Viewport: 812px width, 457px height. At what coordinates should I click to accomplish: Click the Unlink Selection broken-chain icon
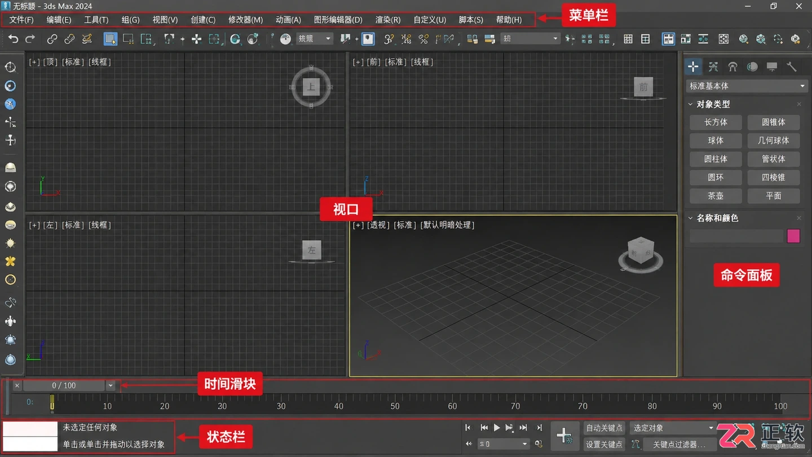point(69,39)
